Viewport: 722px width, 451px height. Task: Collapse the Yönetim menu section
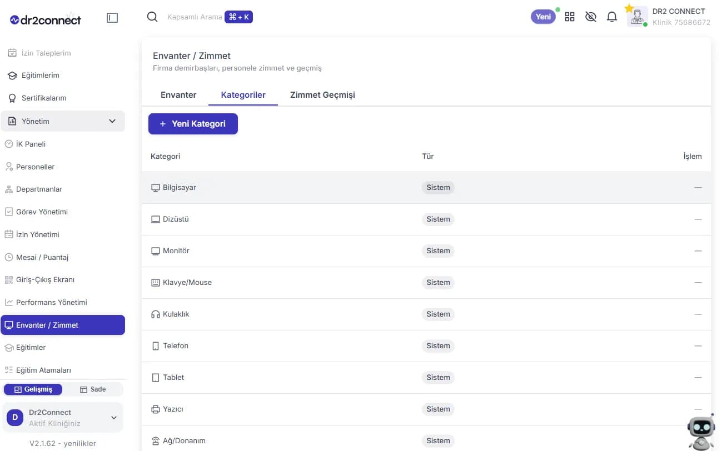[x=63, y=121]
